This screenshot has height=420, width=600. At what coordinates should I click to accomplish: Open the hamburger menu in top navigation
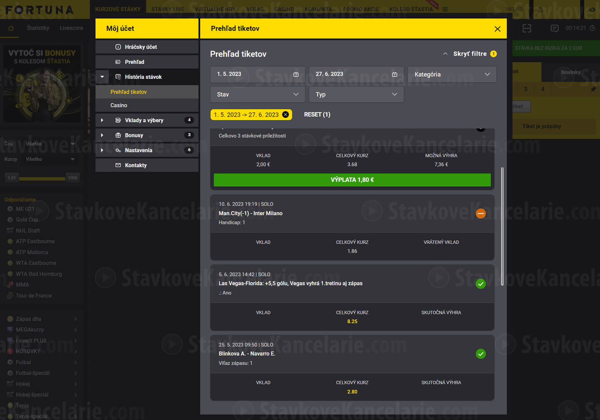tap(445, 9)
